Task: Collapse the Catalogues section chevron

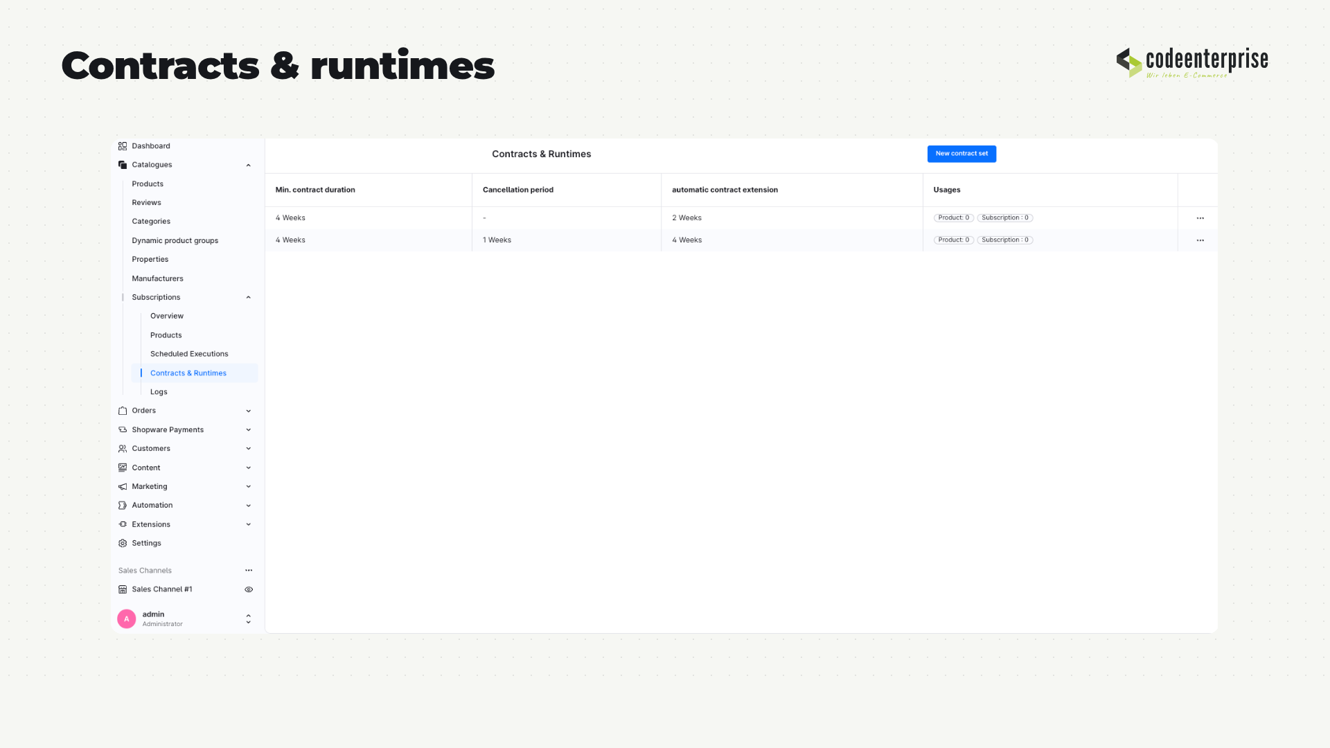Action: 249,165
